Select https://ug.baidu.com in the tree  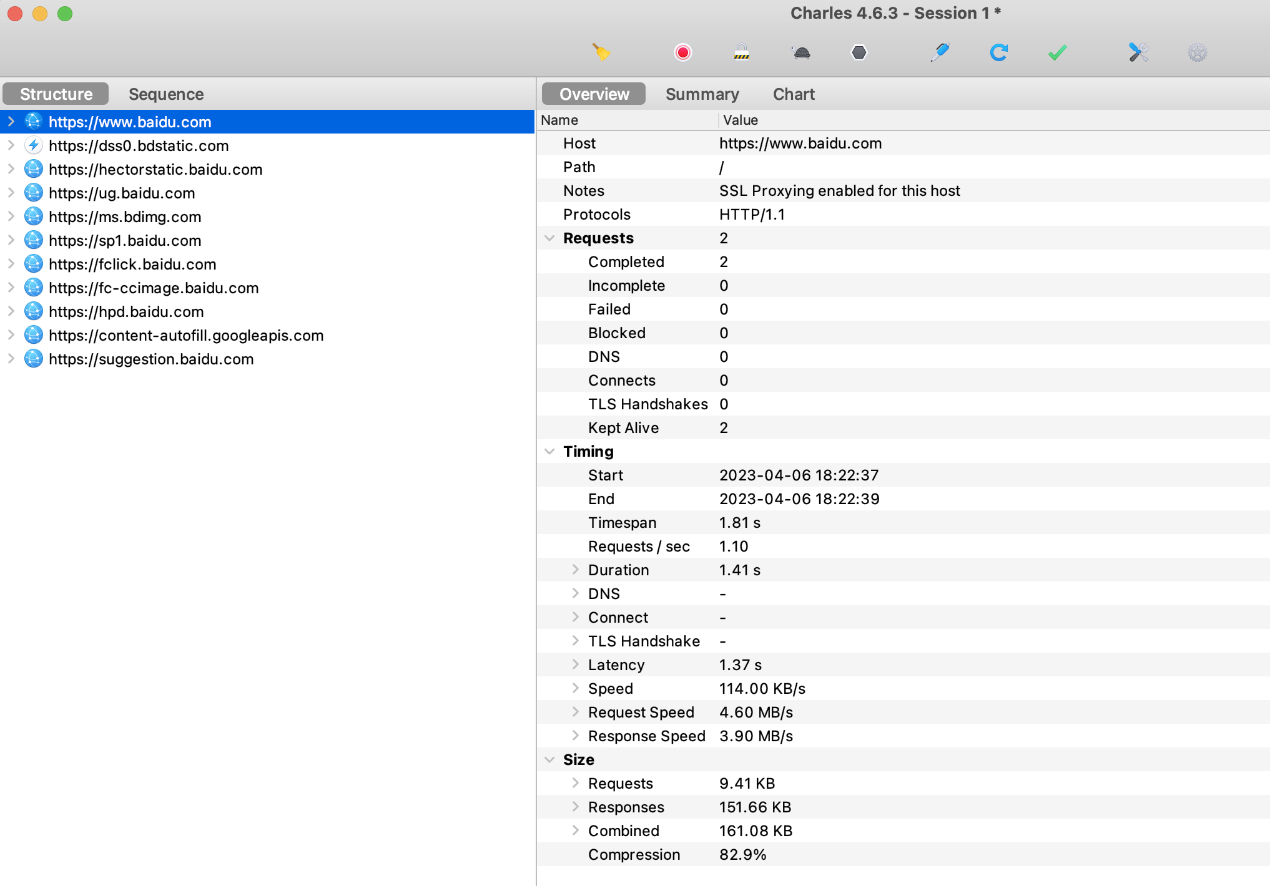pyautogui.click(x=122, y=193)
